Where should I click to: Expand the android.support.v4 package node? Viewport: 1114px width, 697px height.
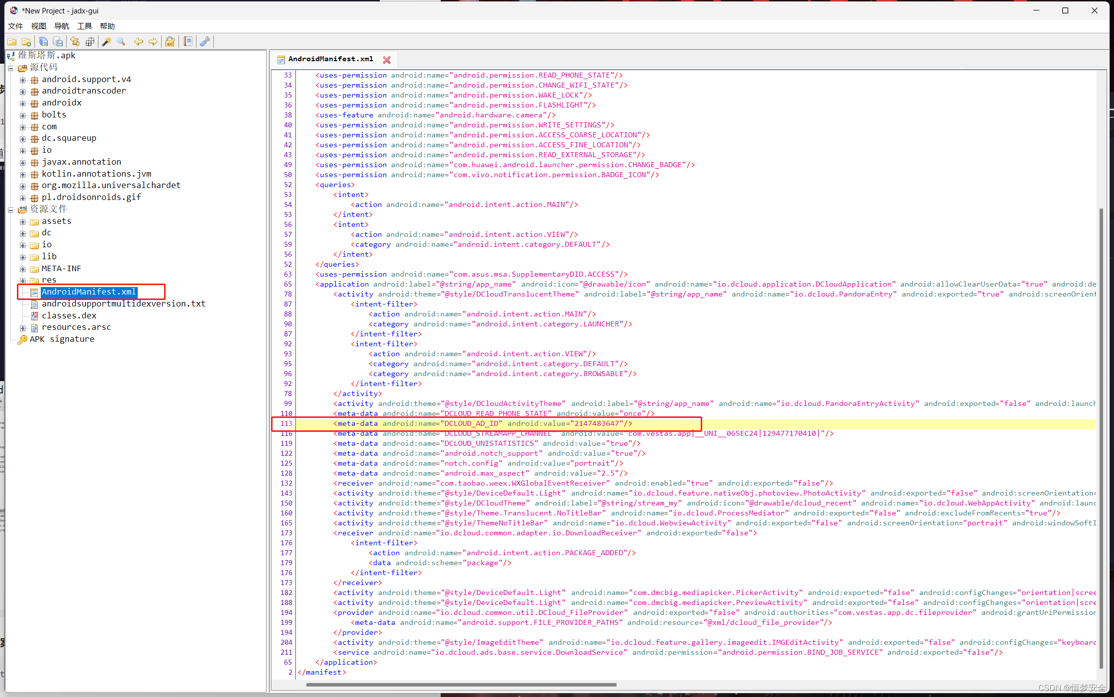(22, 80)
